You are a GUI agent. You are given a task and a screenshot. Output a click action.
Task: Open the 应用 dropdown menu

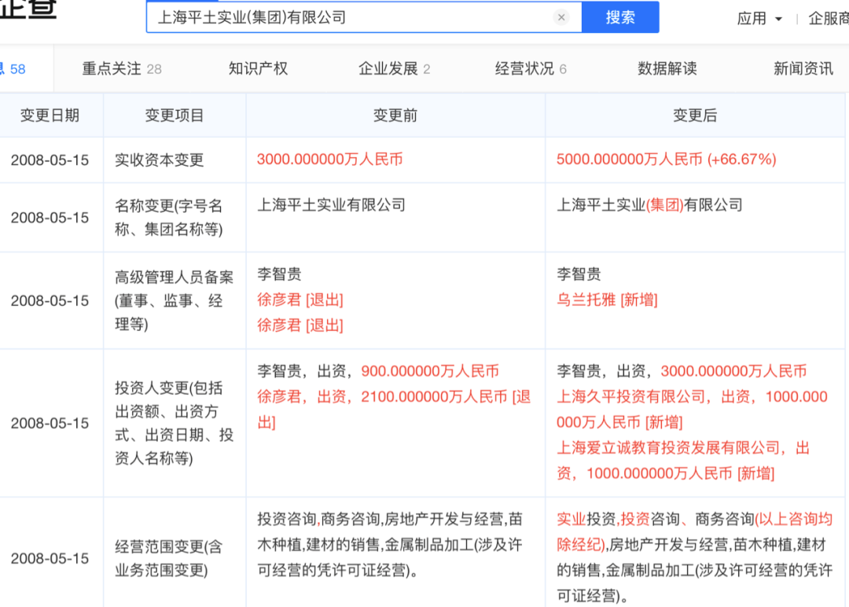pyautogui.click(x=759, y=18)
